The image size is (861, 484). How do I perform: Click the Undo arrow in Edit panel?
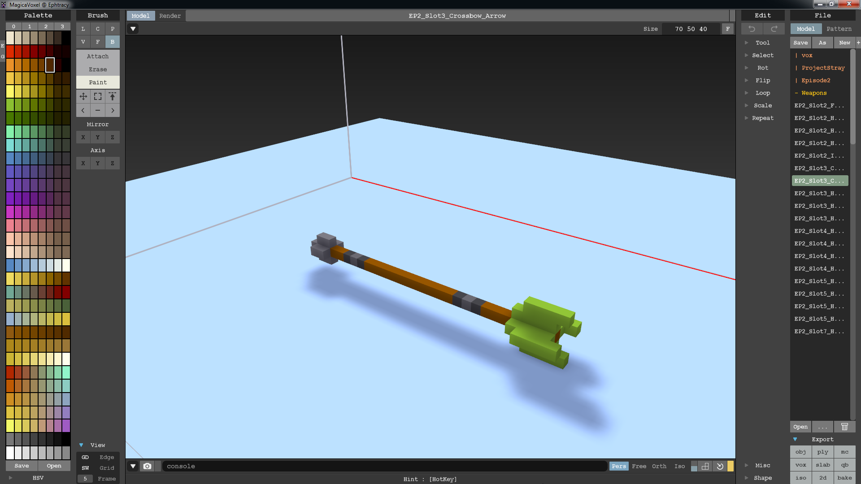point(752,29)
